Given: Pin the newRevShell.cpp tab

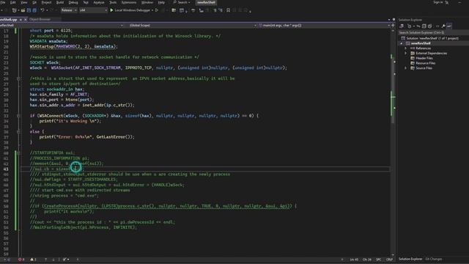Looking at the screenshot, I should [21, 19].
